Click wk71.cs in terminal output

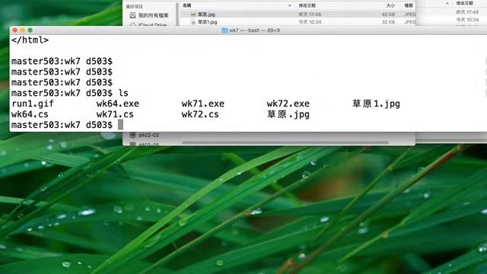[x=115, y=114]
